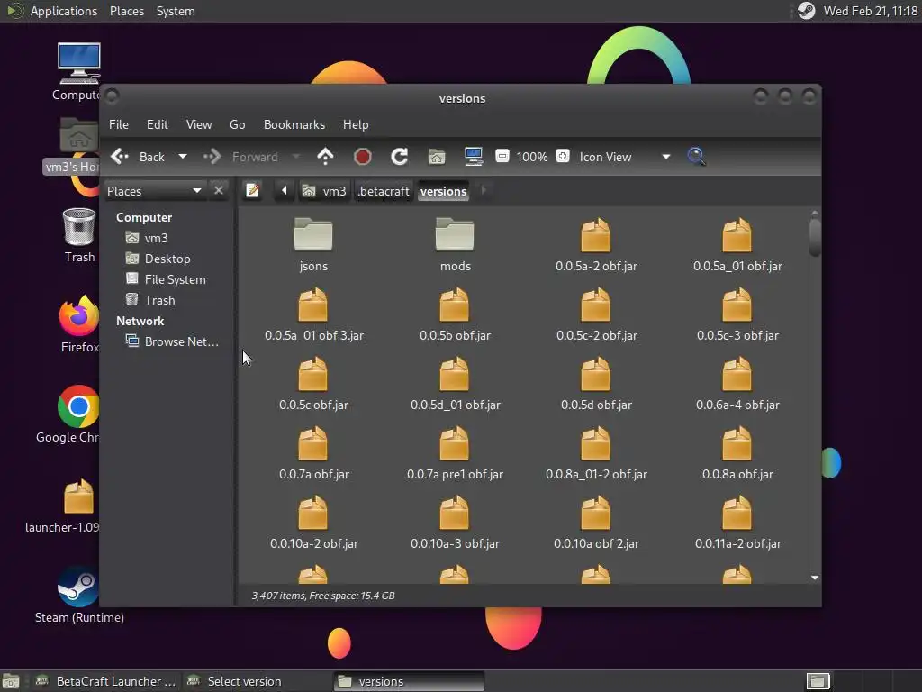922x692 pixels.
Task: Click the Stop loading icon
Action: pos(363,157)
